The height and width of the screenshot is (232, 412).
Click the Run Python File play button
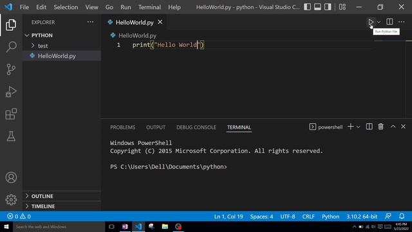tap(371, 22)
